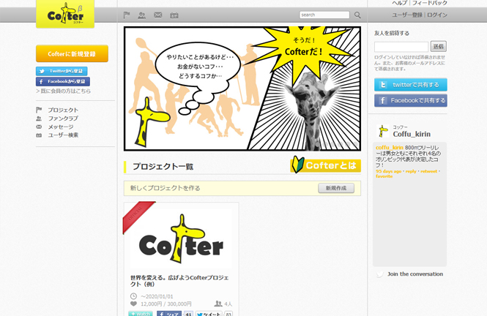
Task: Open projects via the flag toolbar icon
Action: pos(127,15)
